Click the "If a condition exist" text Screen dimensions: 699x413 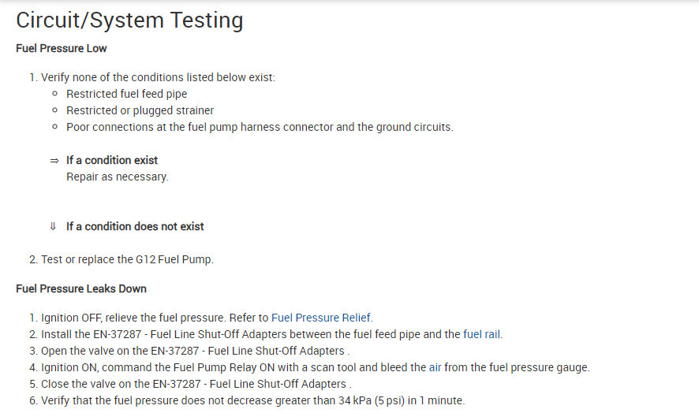tap(112, 160)
